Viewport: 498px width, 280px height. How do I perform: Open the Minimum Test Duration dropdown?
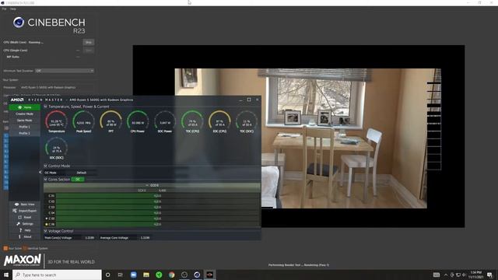(65, 71)
